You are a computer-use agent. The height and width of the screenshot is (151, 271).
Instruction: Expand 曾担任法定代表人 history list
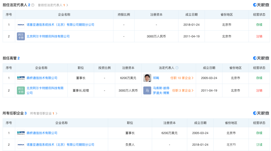click(53, 5)
